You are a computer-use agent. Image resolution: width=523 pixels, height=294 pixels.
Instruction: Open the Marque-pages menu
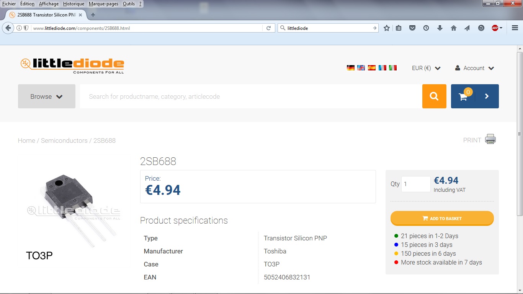103,4
